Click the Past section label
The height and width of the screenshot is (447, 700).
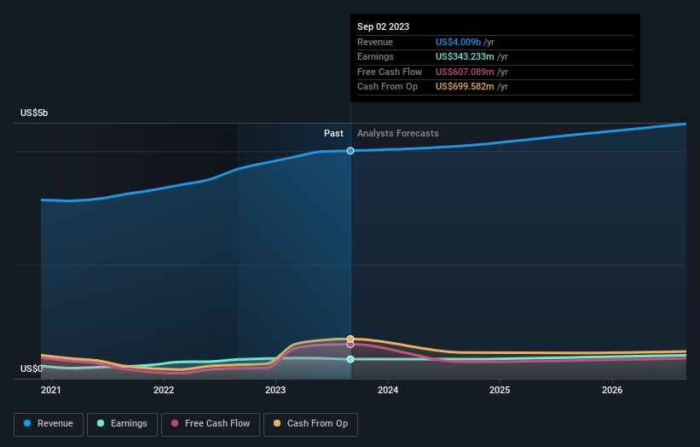(333, 134)
